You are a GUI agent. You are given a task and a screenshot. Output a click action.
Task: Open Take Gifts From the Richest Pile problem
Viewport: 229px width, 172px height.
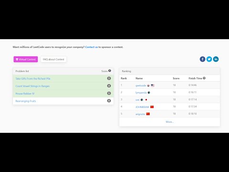[x=33, y=78]
